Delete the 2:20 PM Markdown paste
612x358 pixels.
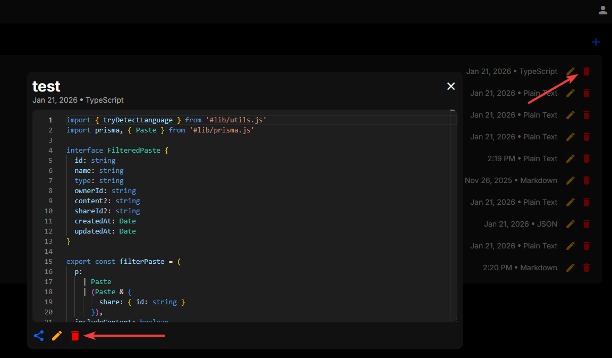tap(586, 268)
